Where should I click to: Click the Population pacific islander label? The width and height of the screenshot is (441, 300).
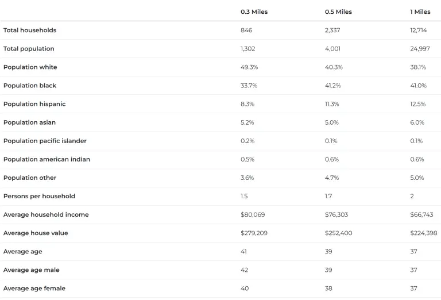[45, 141]
